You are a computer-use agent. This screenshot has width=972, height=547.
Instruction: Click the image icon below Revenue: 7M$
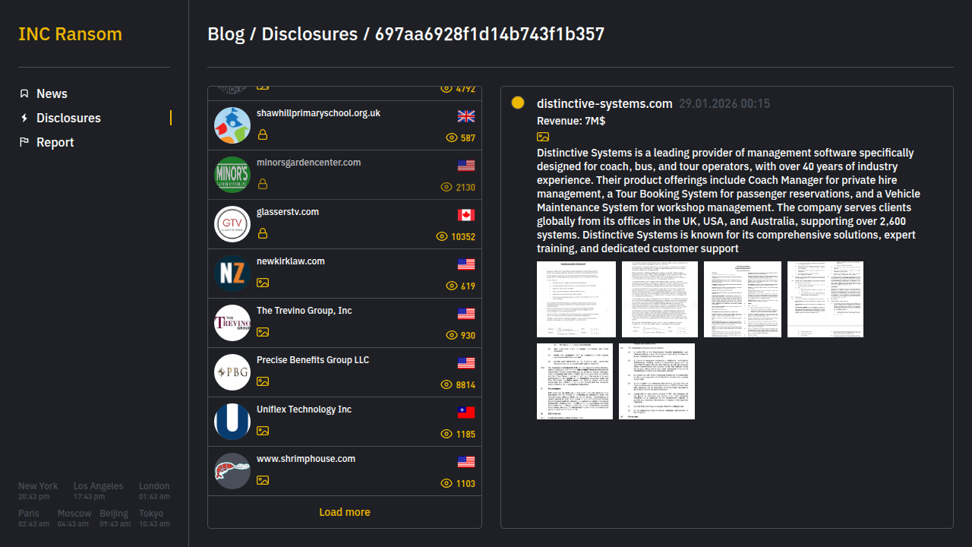(x=543, y=137)
